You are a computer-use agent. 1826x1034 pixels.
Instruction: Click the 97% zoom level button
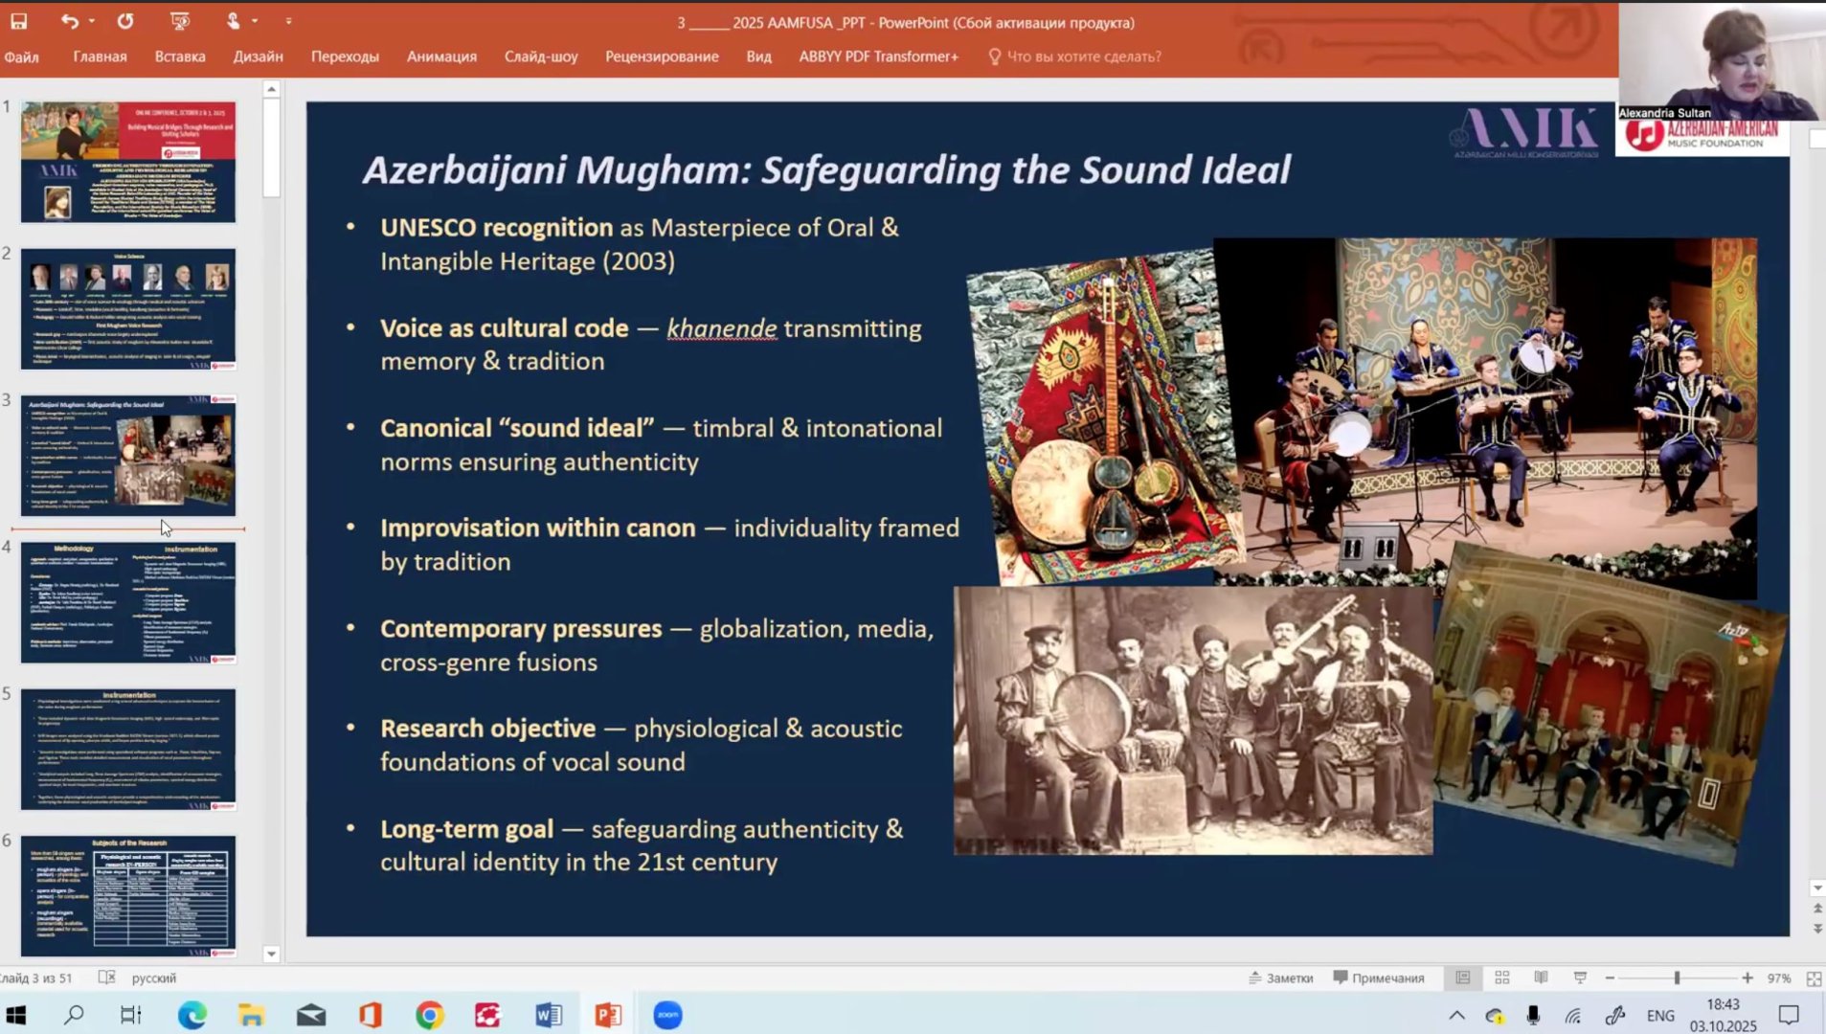point(1778,978)
